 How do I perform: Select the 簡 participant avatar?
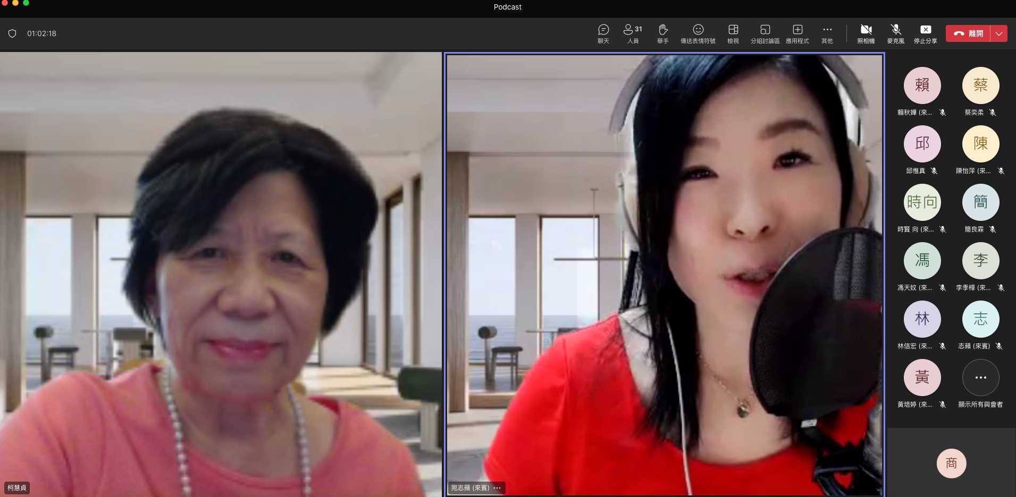tap(981, 202)
